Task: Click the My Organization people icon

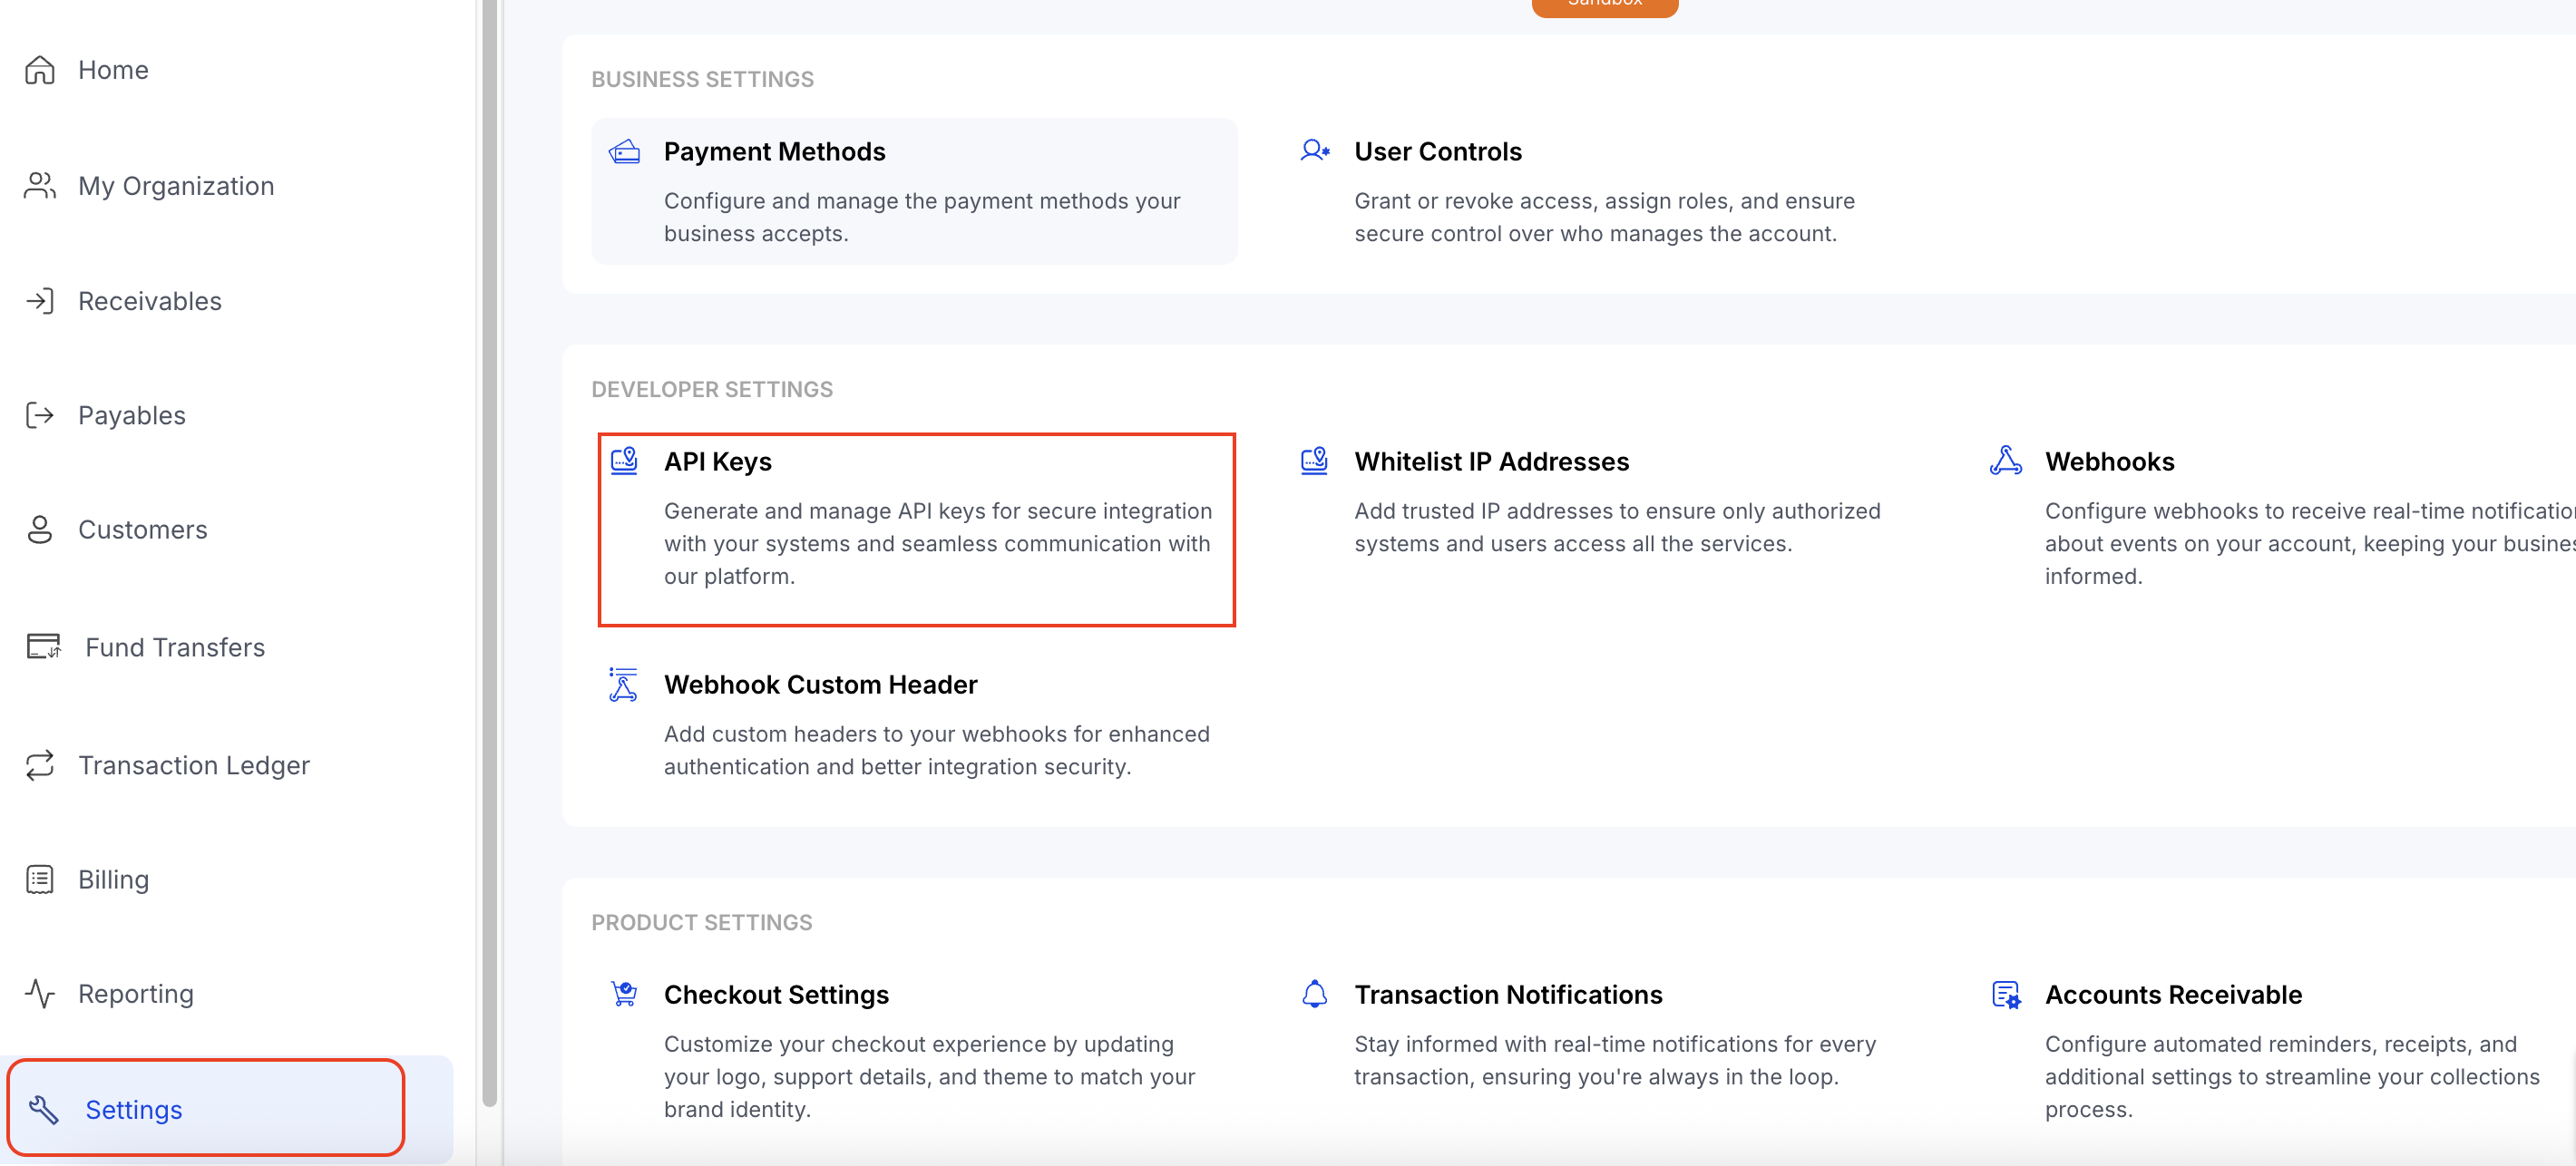Action: (40, 186)
